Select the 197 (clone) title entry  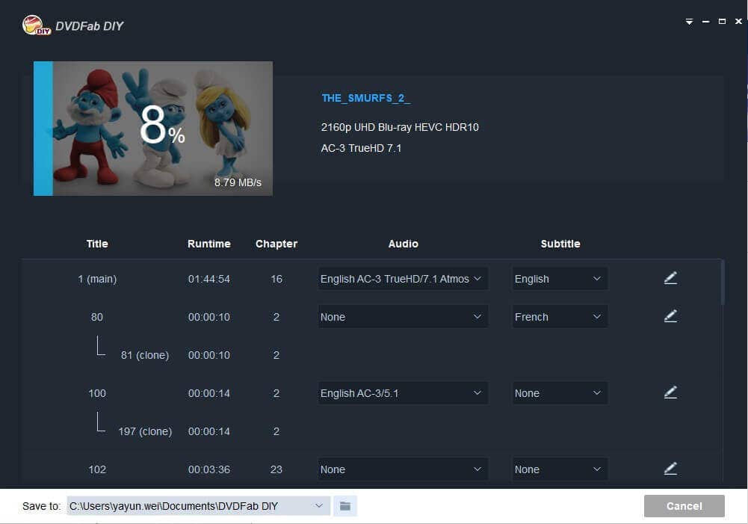click(145, 431)
